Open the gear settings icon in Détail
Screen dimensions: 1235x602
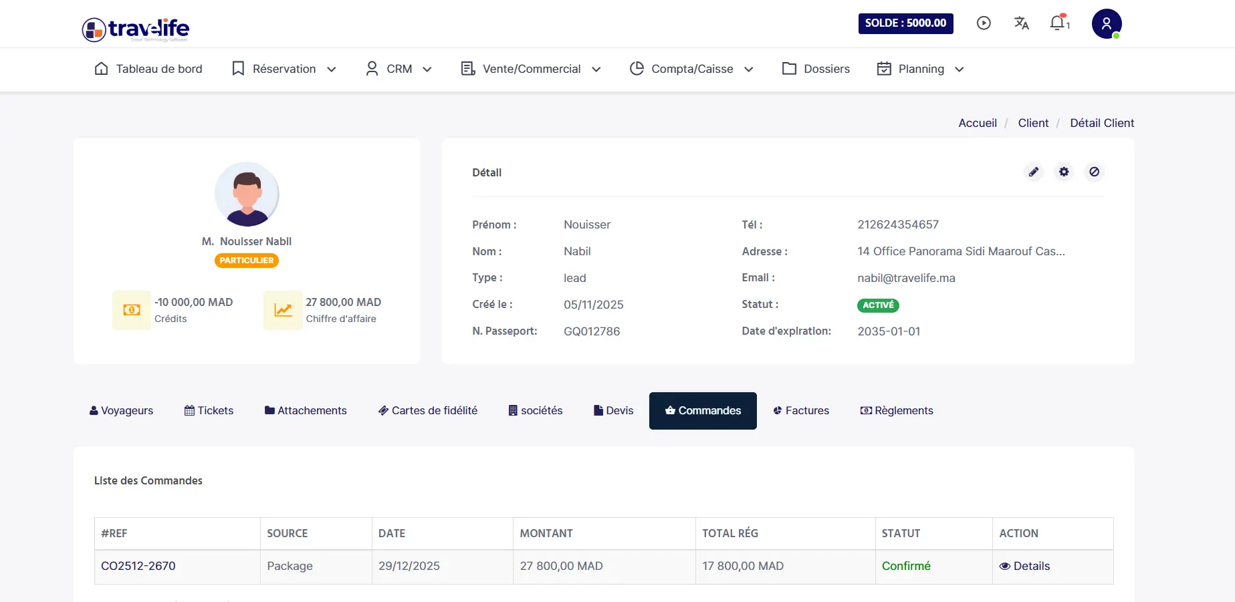coord(1064,172)
